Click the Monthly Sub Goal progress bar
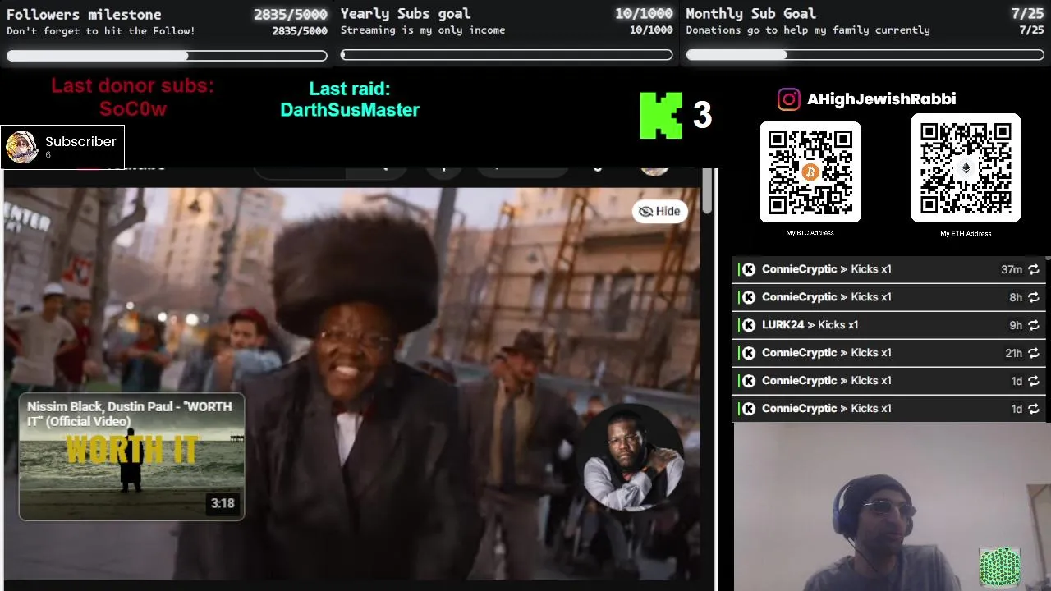Viewport: 1051px width, 591px height. tap(865, 55)
